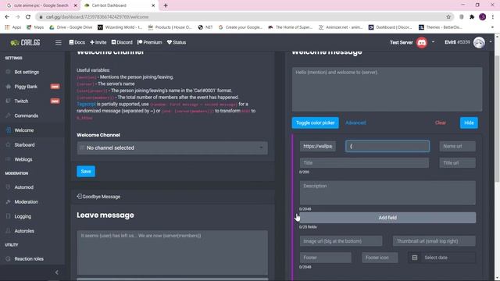Screen dimensions: 500x281
Task: Open a new browser tab
Action: point(166,5)
